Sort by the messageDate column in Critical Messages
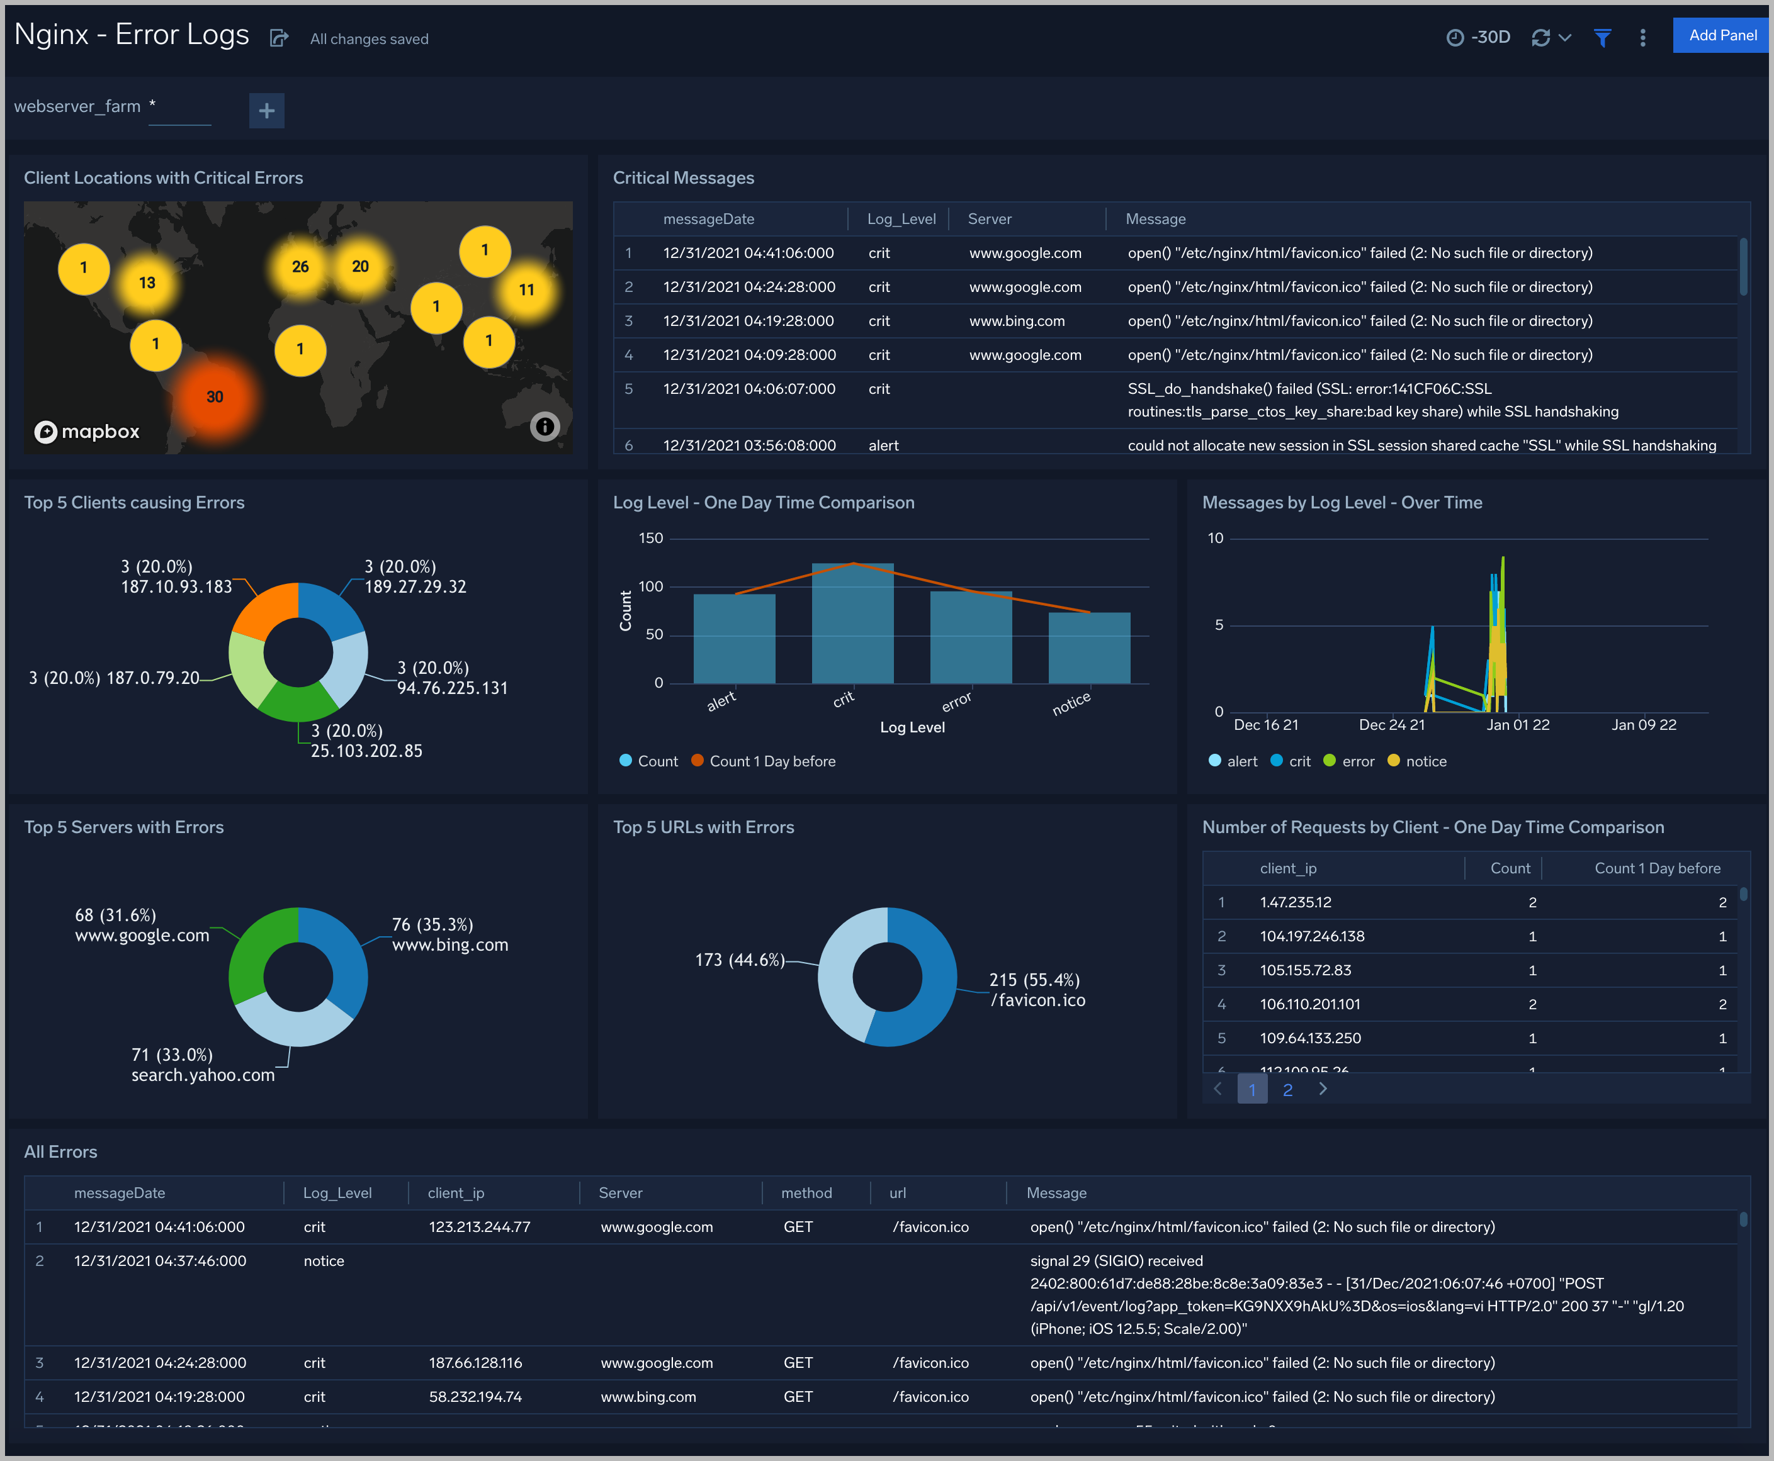Screen dimensions: 1774x1461 pyautogui.click(x=708, y=219)
